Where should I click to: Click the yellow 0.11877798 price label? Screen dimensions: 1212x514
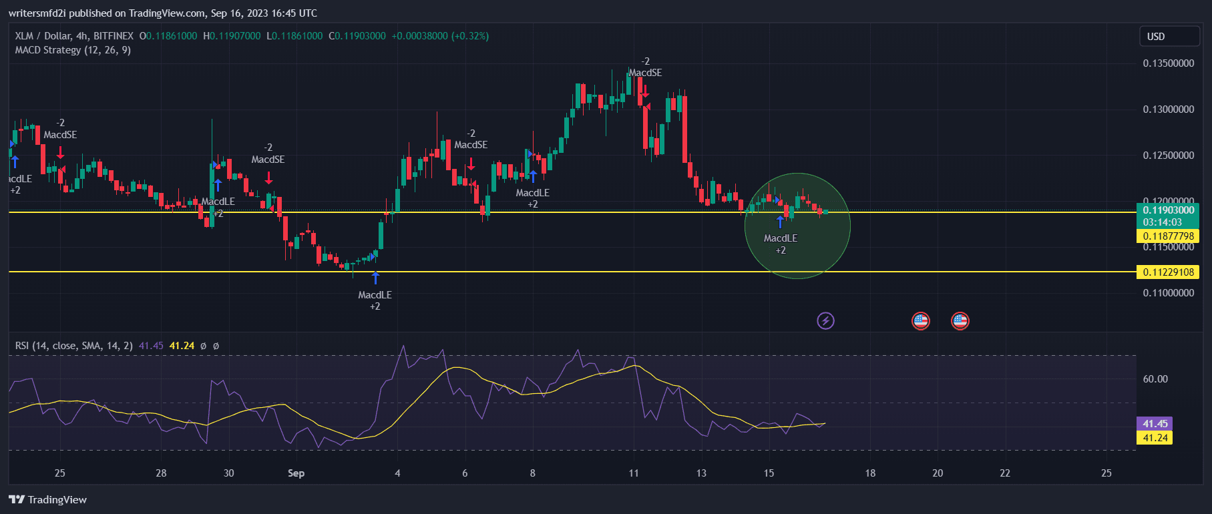tap(1168, 236)
